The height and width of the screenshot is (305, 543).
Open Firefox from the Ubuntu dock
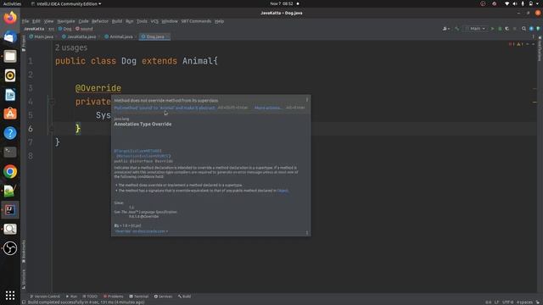point(10,18)
